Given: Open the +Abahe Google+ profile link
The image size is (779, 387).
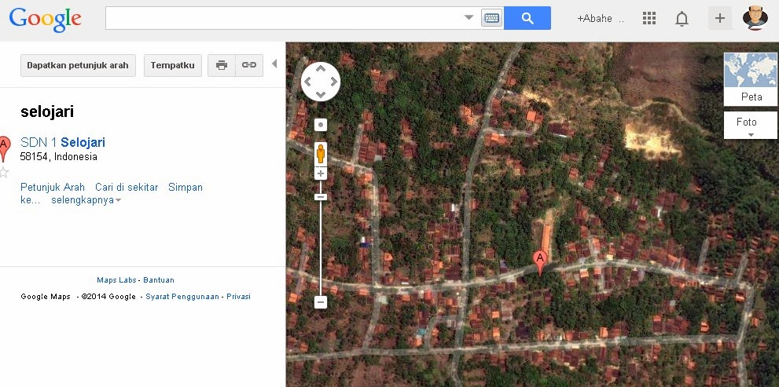Looking at the screenshot, I should pyautogui.click(x=600, y=19).
